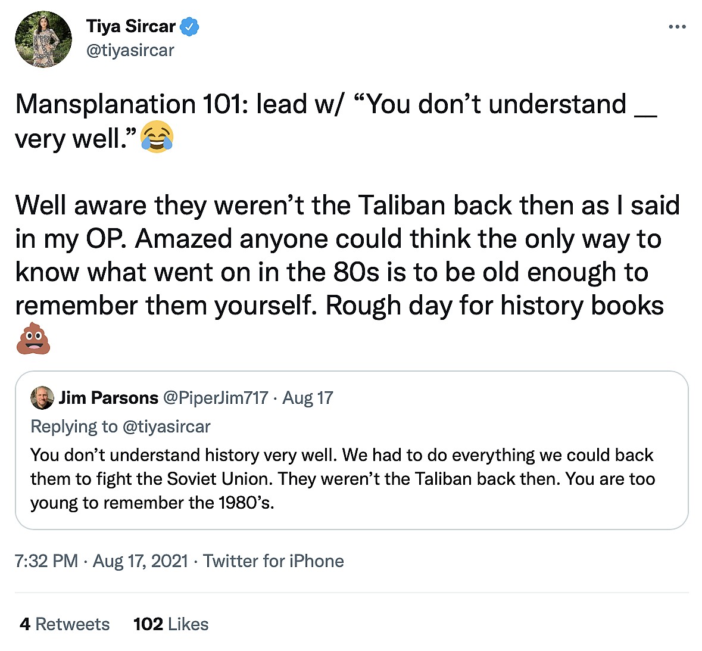Open the more options three-dot menu
This screenshot has height=651, width=702.
(x=677, y=27)
